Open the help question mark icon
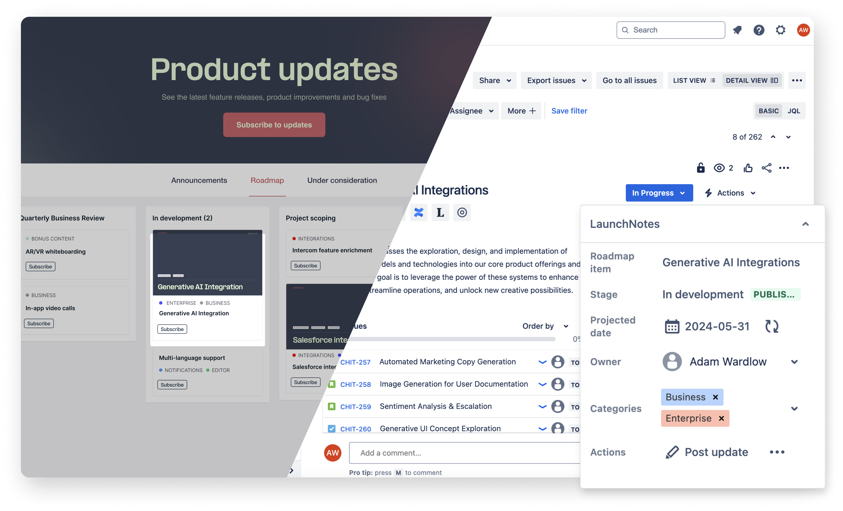 pos(759,30)
